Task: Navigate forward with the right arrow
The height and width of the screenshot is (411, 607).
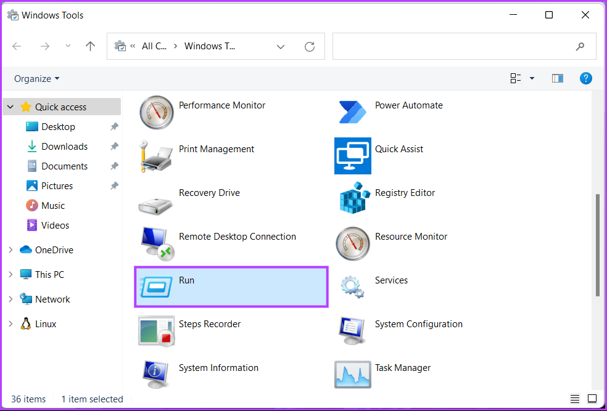Action: point(45,46)
